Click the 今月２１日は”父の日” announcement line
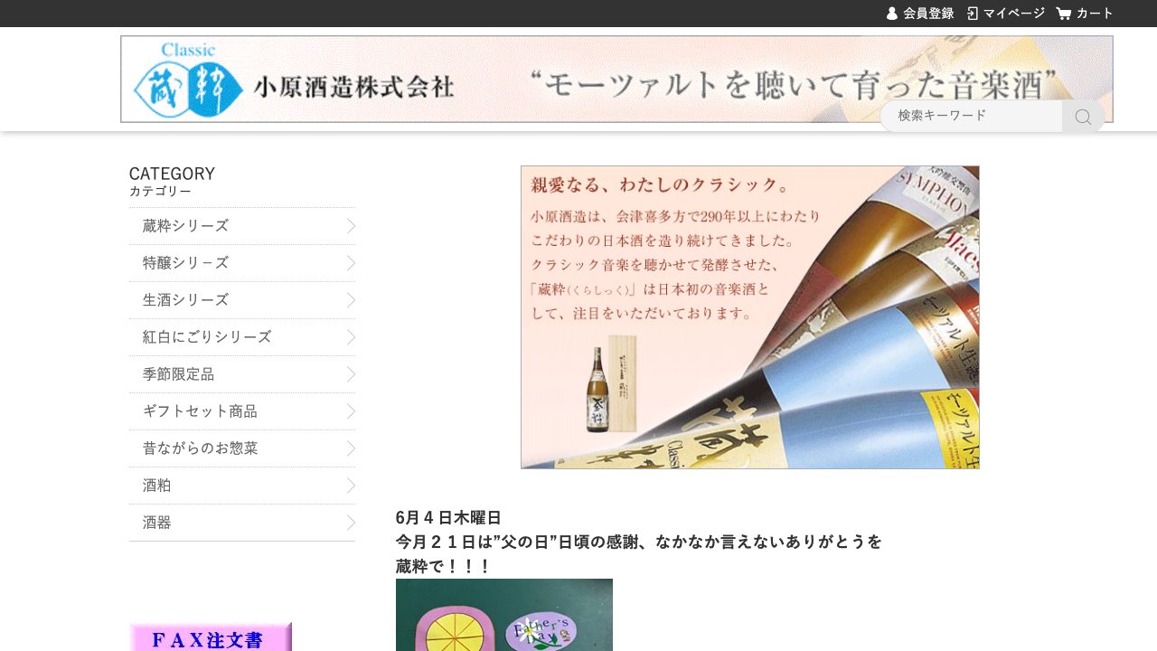 (639, 542)
